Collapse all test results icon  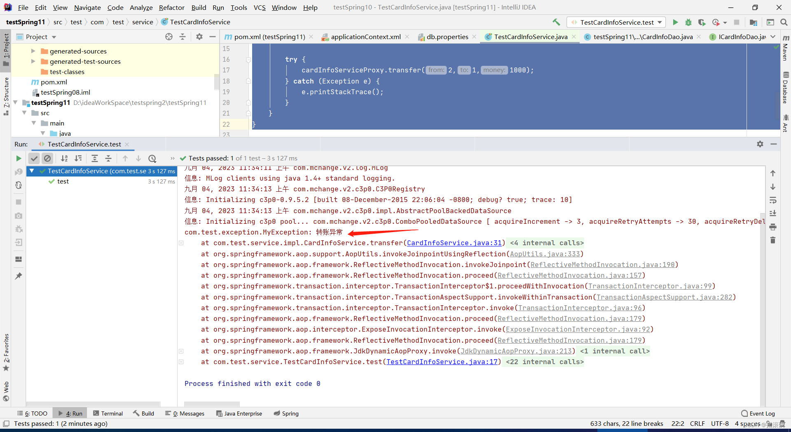(x=108, y=158)
